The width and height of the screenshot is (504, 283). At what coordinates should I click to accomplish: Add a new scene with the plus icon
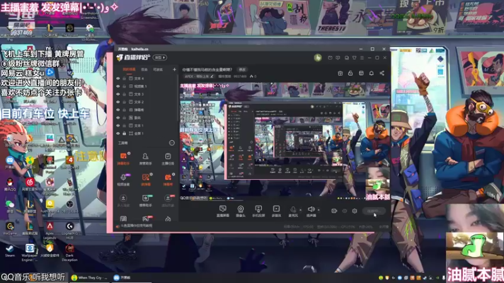click(x=175, y=69)
